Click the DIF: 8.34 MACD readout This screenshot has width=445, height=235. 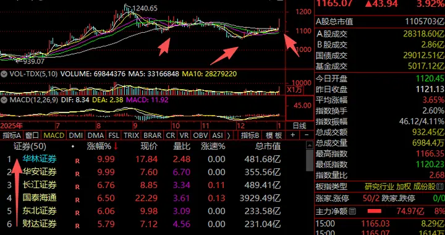pyautogui.click(x=76, y=100)
